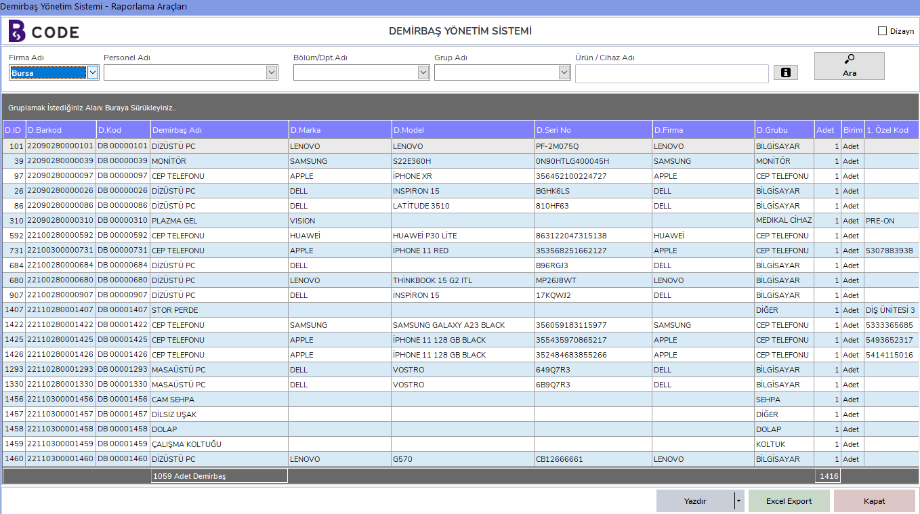Click the PRE-ON special code cell
The image size is (920, 514).
coord(892,221)
